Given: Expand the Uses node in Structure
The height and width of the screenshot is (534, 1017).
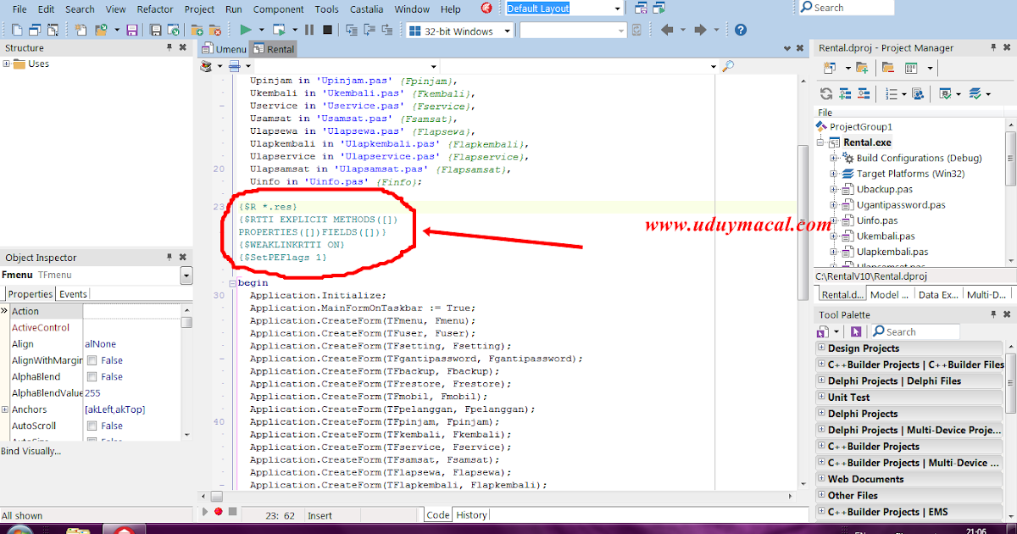Looking at the screenshot, I should [x=7, y=64].
